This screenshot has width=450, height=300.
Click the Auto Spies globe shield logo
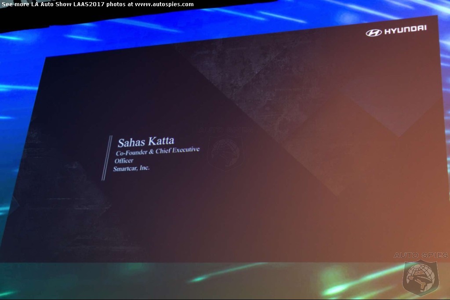point(419,277)
